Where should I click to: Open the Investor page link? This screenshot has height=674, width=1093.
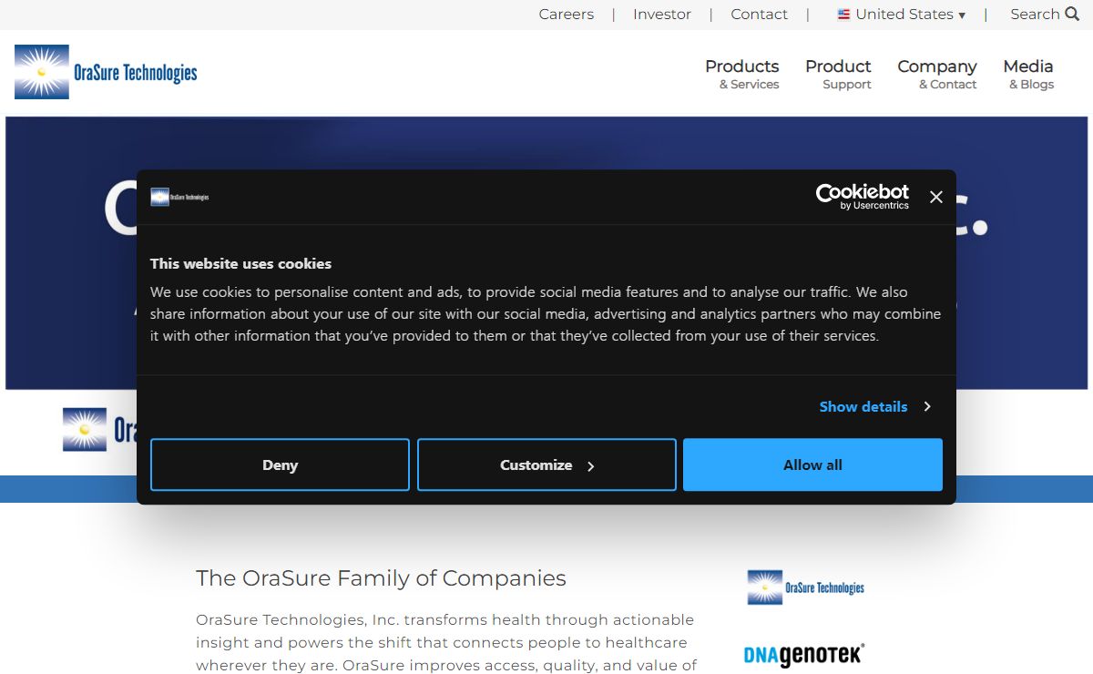coord(662,15)
